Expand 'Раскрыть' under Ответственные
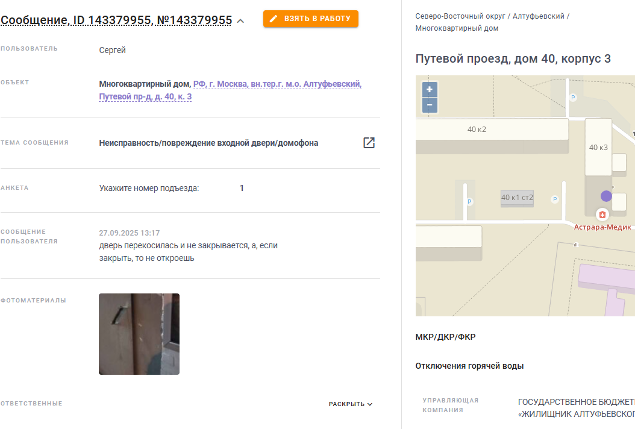Screen dimensions: 635x429 click(x=350, y=404)
